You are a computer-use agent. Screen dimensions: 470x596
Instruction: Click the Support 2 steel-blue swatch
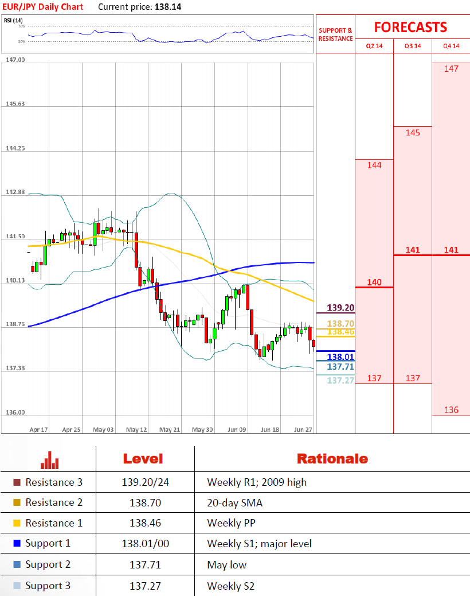(17, 564)
